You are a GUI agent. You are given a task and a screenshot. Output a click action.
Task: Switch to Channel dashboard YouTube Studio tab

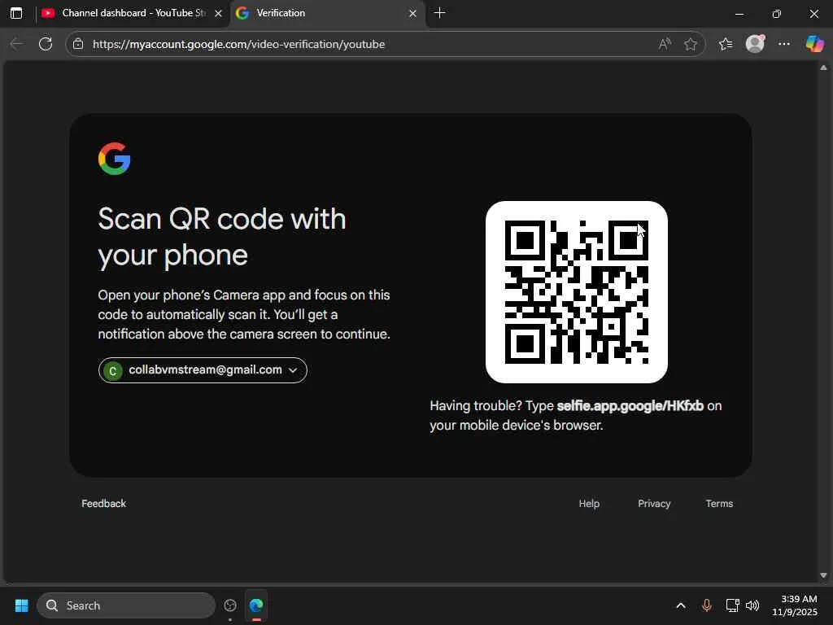click(133, 13)
